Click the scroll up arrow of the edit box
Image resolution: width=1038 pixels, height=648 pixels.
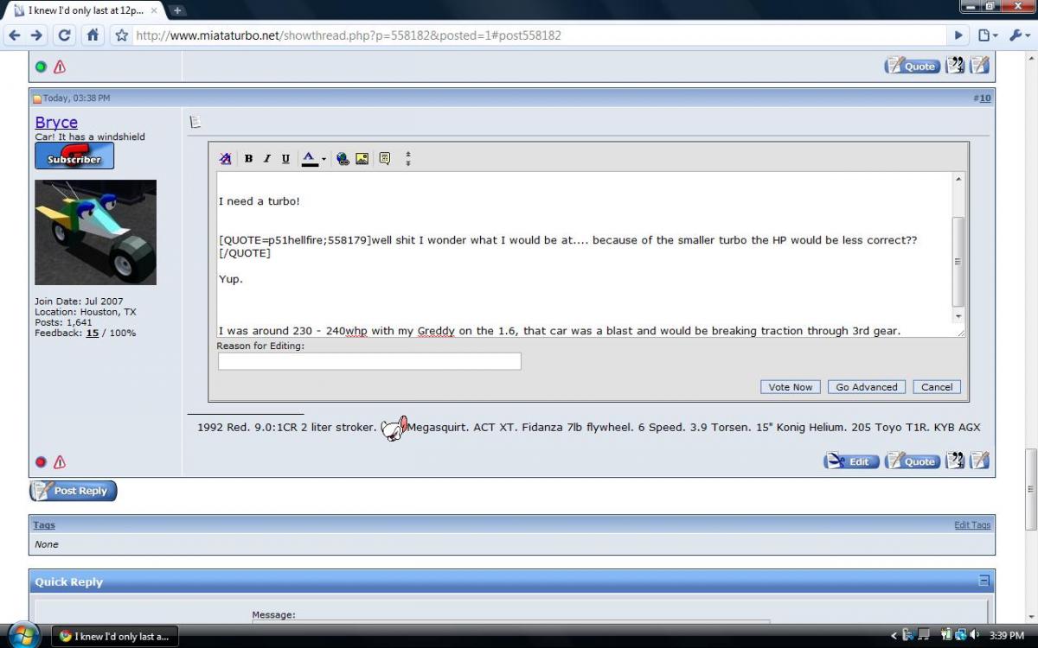tap(958, 179)
